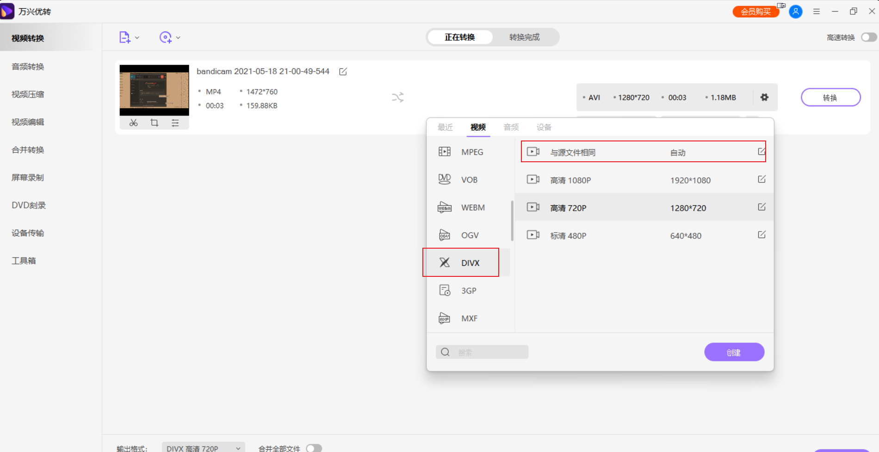
Task: Click the format list scrollbar
Action: click(x=512, y=221)
